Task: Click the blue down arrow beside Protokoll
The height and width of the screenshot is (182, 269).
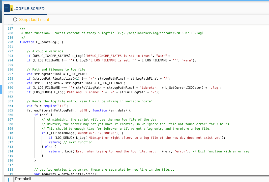Action: pos(9,180)
